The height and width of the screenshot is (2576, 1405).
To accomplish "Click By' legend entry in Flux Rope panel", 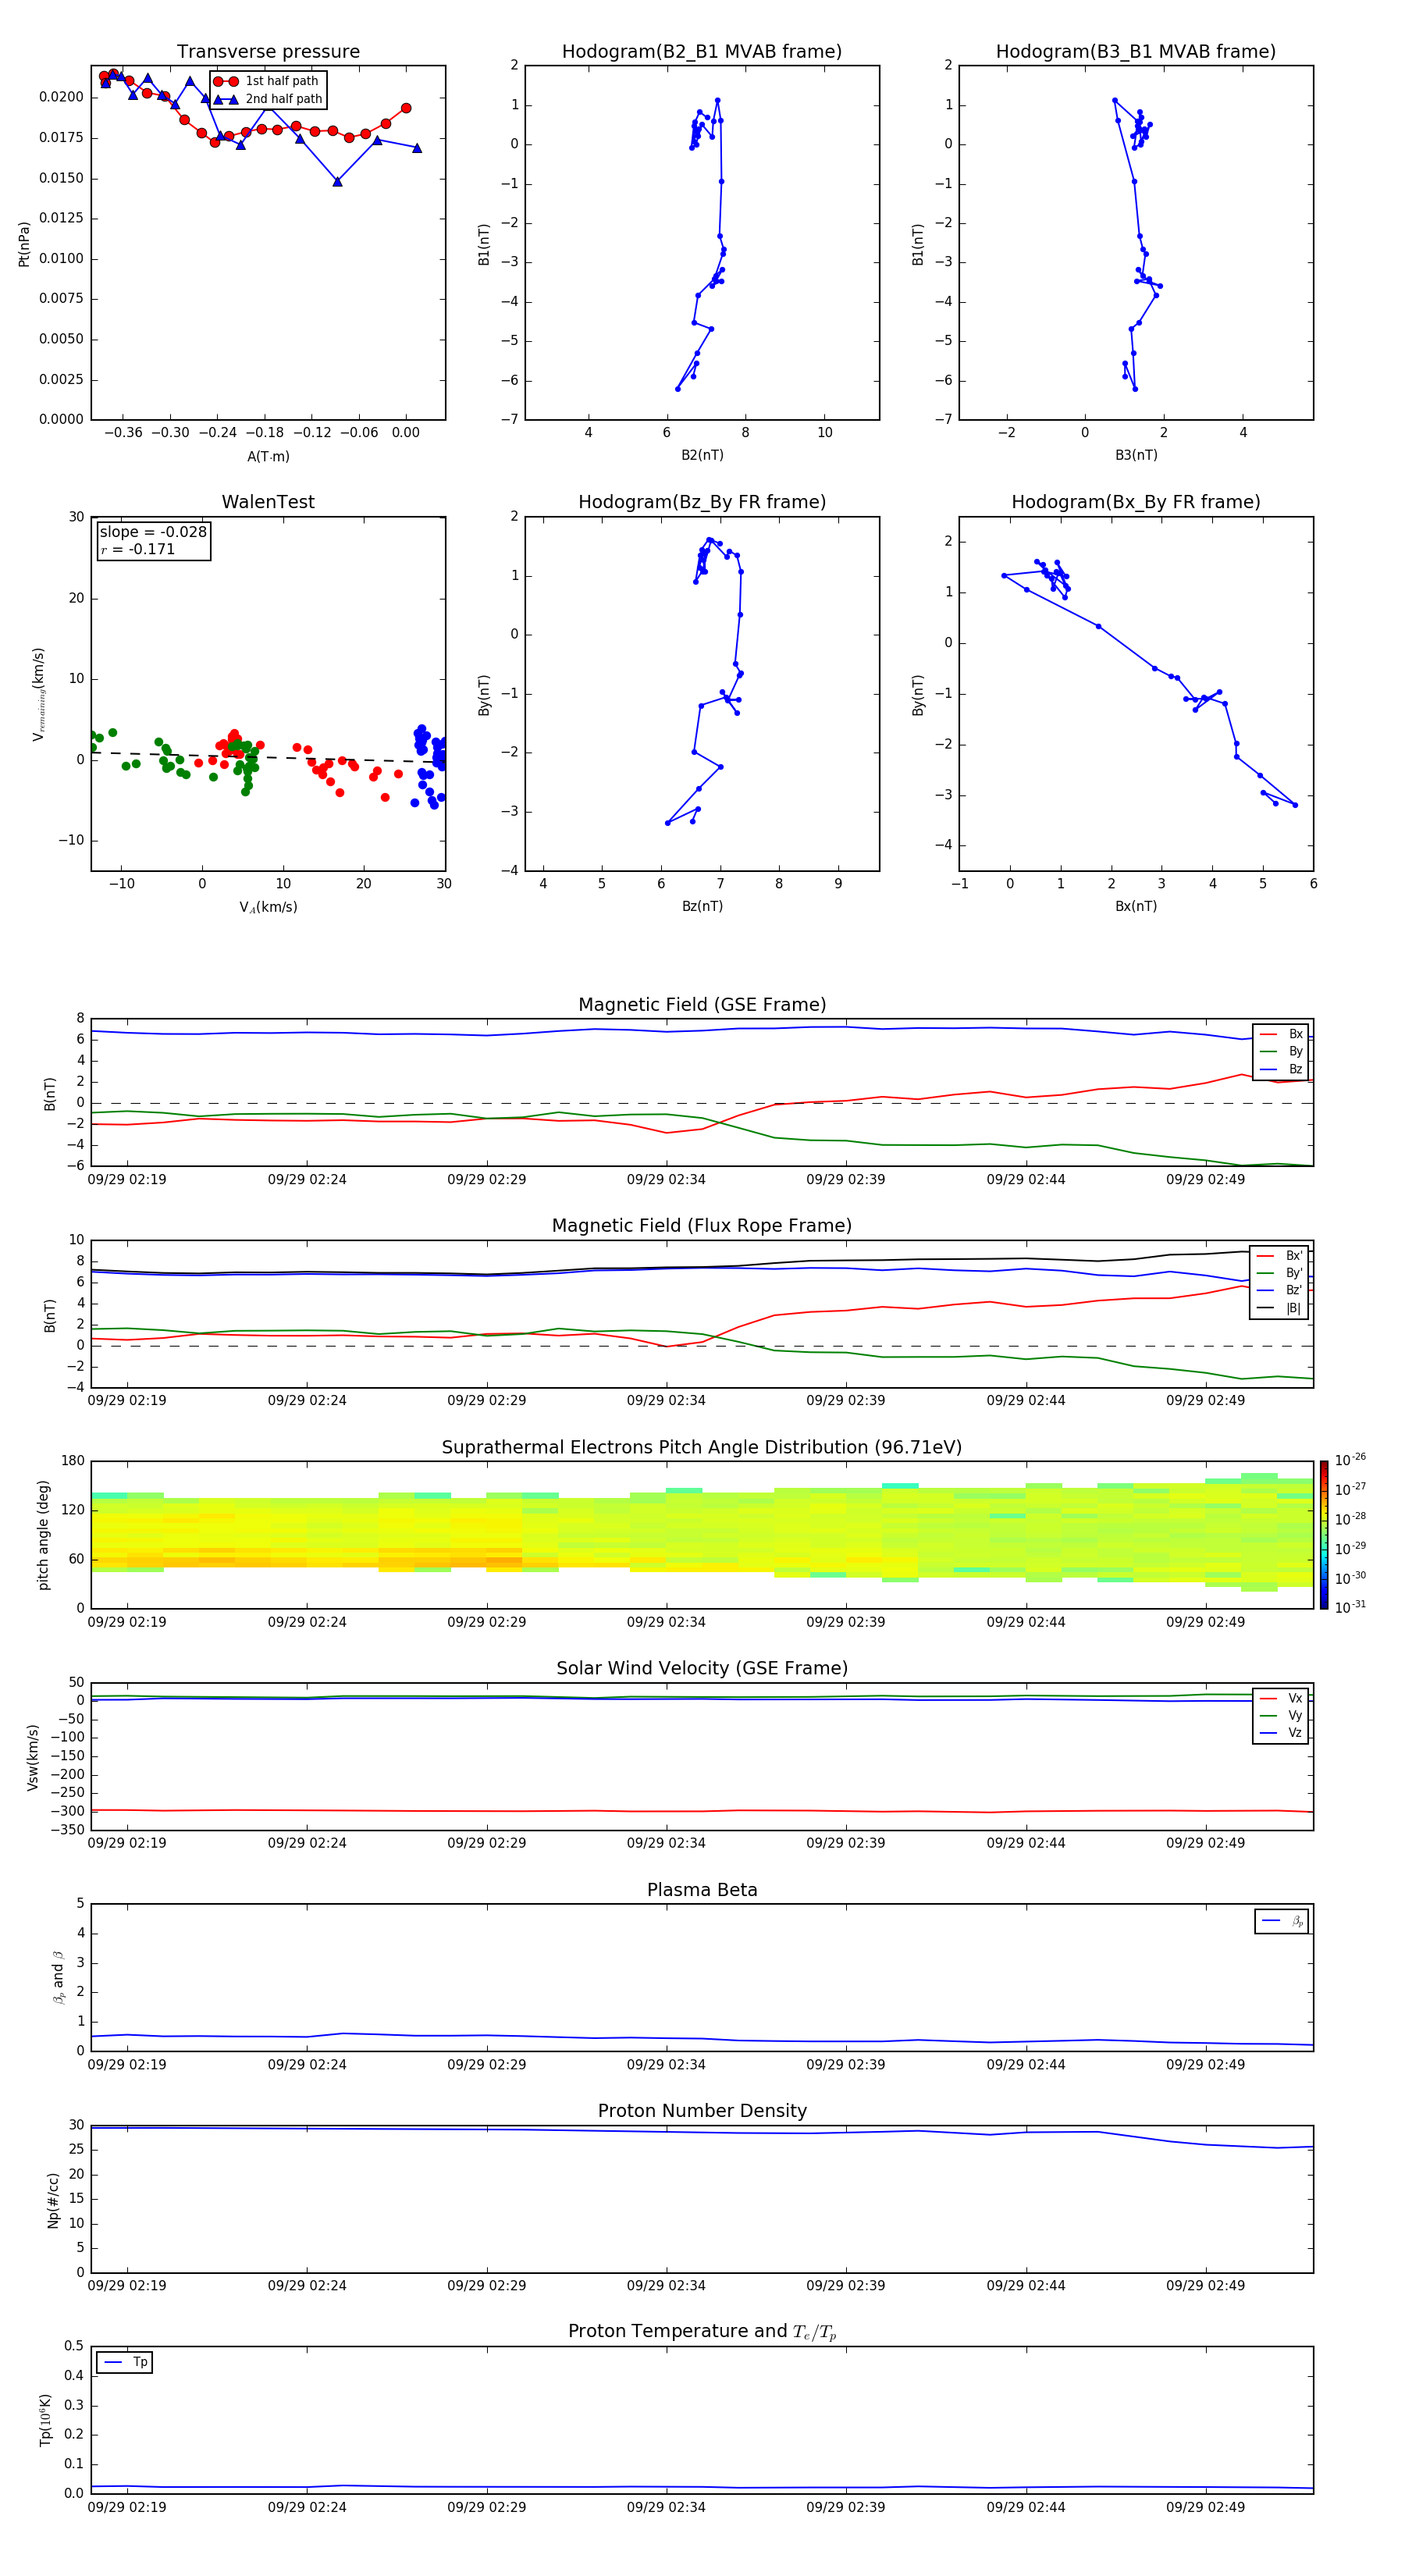I will 1279,1273.
